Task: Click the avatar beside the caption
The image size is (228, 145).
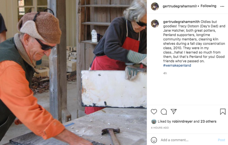Action: (155, 24)
